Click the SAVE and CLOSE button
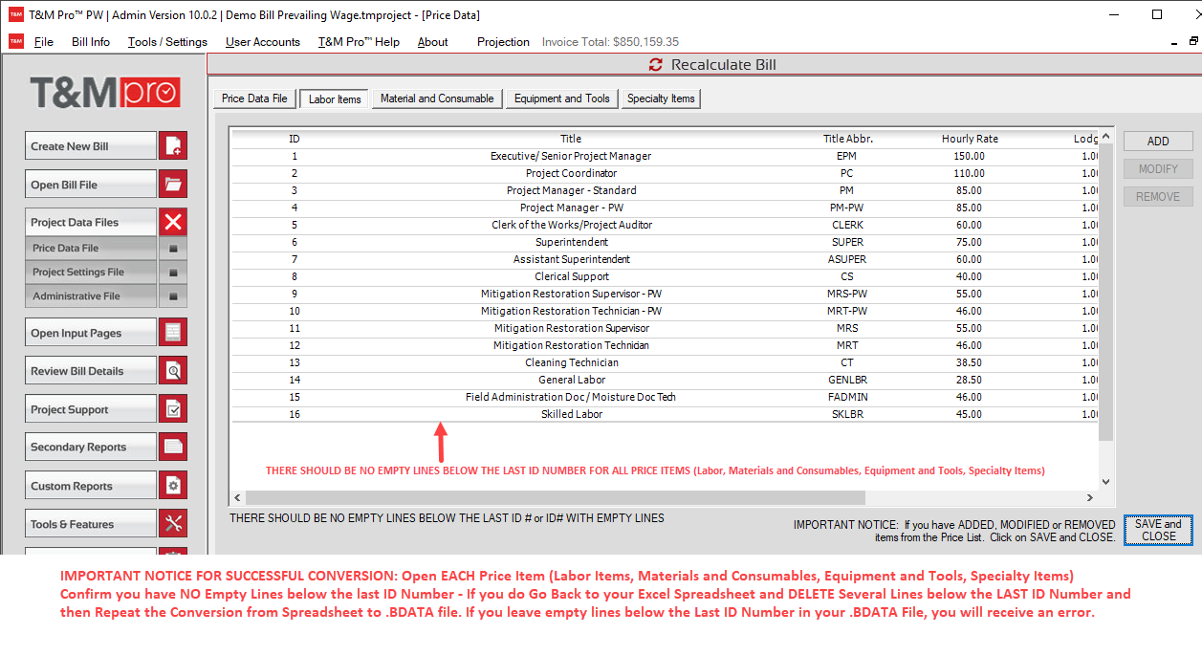This screenshot has height=656, width=1202. coord(1158,530)
